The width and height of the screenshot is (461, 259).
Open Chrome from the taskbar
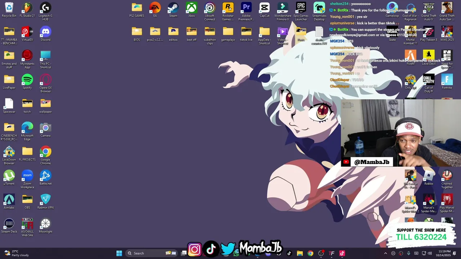tap(310, 253)
